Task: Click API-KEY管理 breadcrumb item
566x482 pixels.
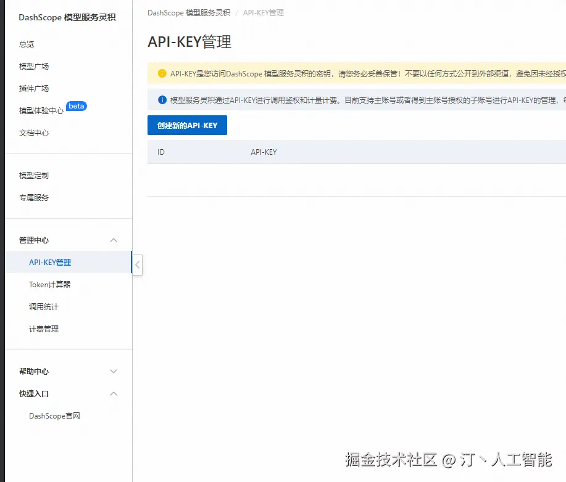Action: (264, 13)
